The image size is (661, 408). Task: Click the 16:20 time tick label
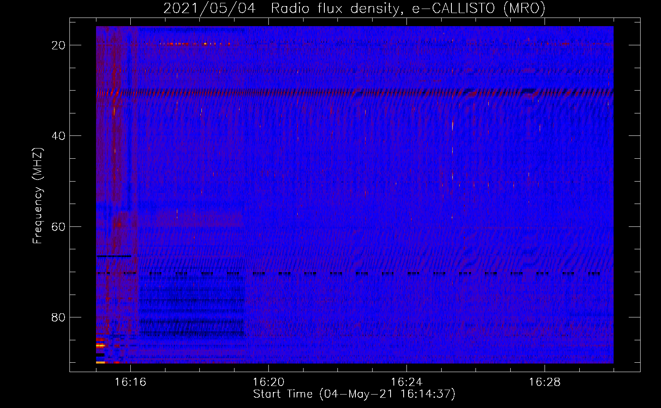268,382
